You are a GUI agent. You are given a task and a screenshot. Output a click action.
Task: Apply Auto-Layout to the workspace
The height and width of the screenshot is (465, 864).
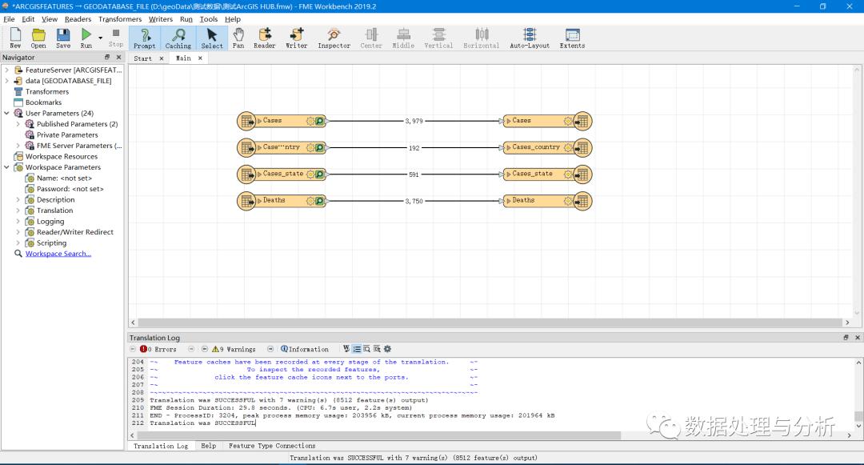pos(530,36)
